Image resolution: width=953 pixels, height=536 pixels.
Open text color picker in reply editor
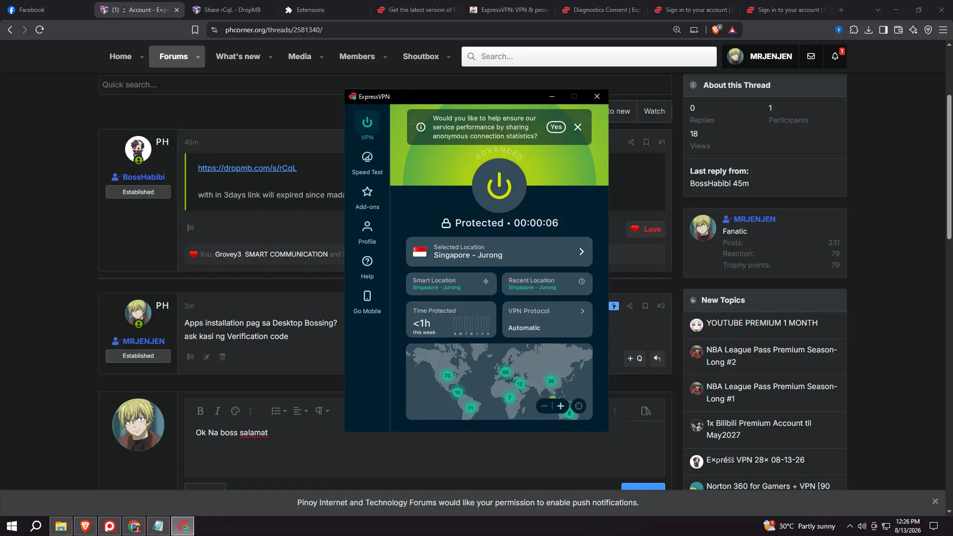tap(235, 411)
